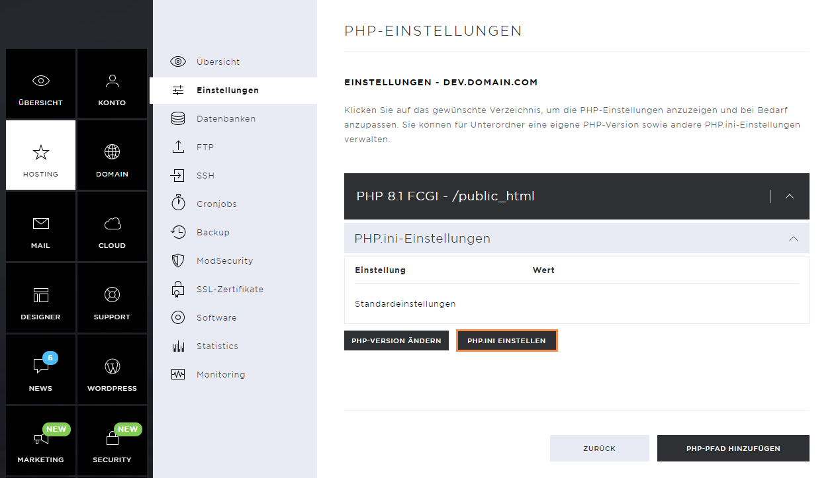Screen dimensions: 836x478
Task: Click the Backup history clock icon
Action: click(x=178, y=232)
